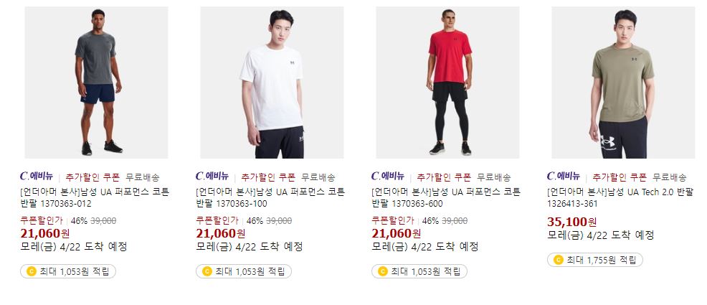Click the coin icon under the red shirt product
Screen dimensions: 707x305
383,271
